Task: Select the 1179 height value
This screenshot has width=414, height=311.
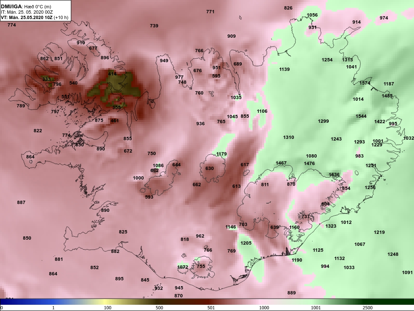Action: pyautogui.click(x=221, y=154)
